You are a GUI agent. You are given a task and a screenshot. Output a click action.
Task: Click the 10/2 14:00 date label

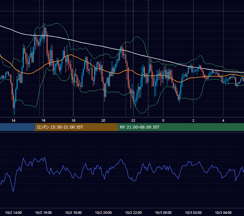[13, 212]
